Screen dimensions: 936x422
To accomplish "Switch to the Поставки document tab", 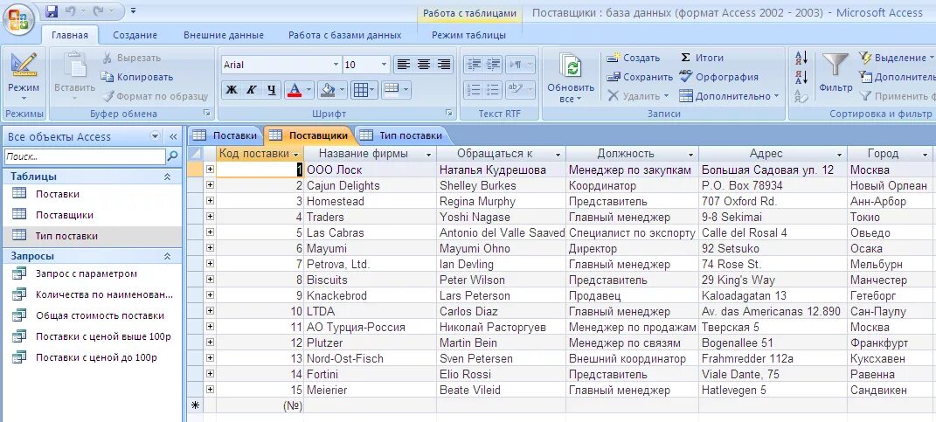I will coord(225,135).
